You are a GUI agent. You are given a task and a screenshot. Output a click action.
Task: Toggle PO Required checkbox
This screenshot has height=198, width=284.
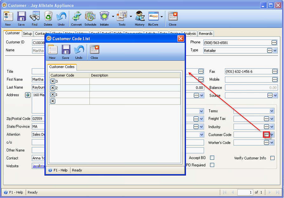click(212, 165)
